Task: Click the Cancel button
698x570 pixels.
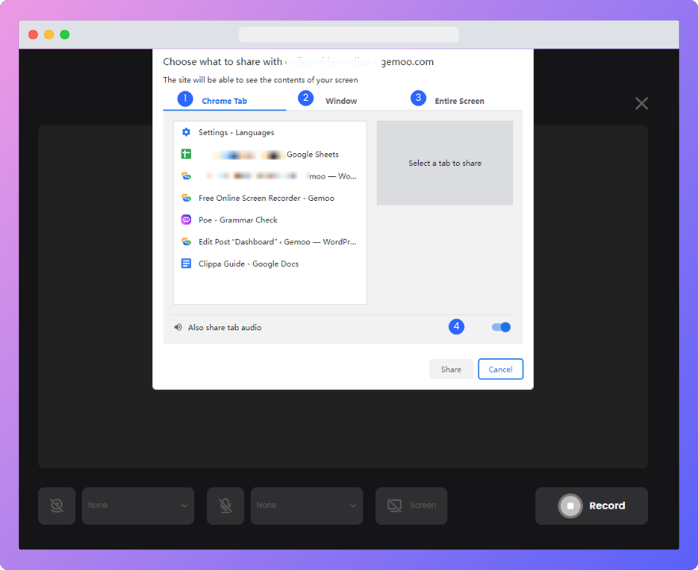Action: (500, 369)
